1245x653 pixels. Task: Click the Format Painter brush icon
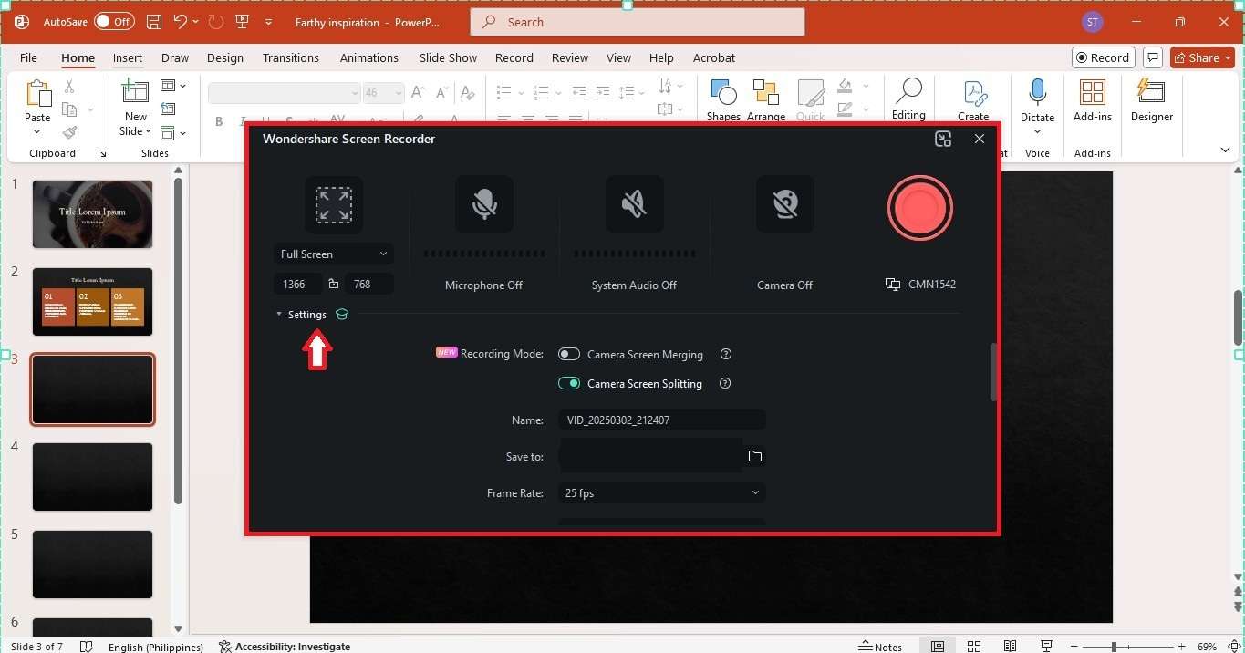pyautogui.click(x=69, y=132)
